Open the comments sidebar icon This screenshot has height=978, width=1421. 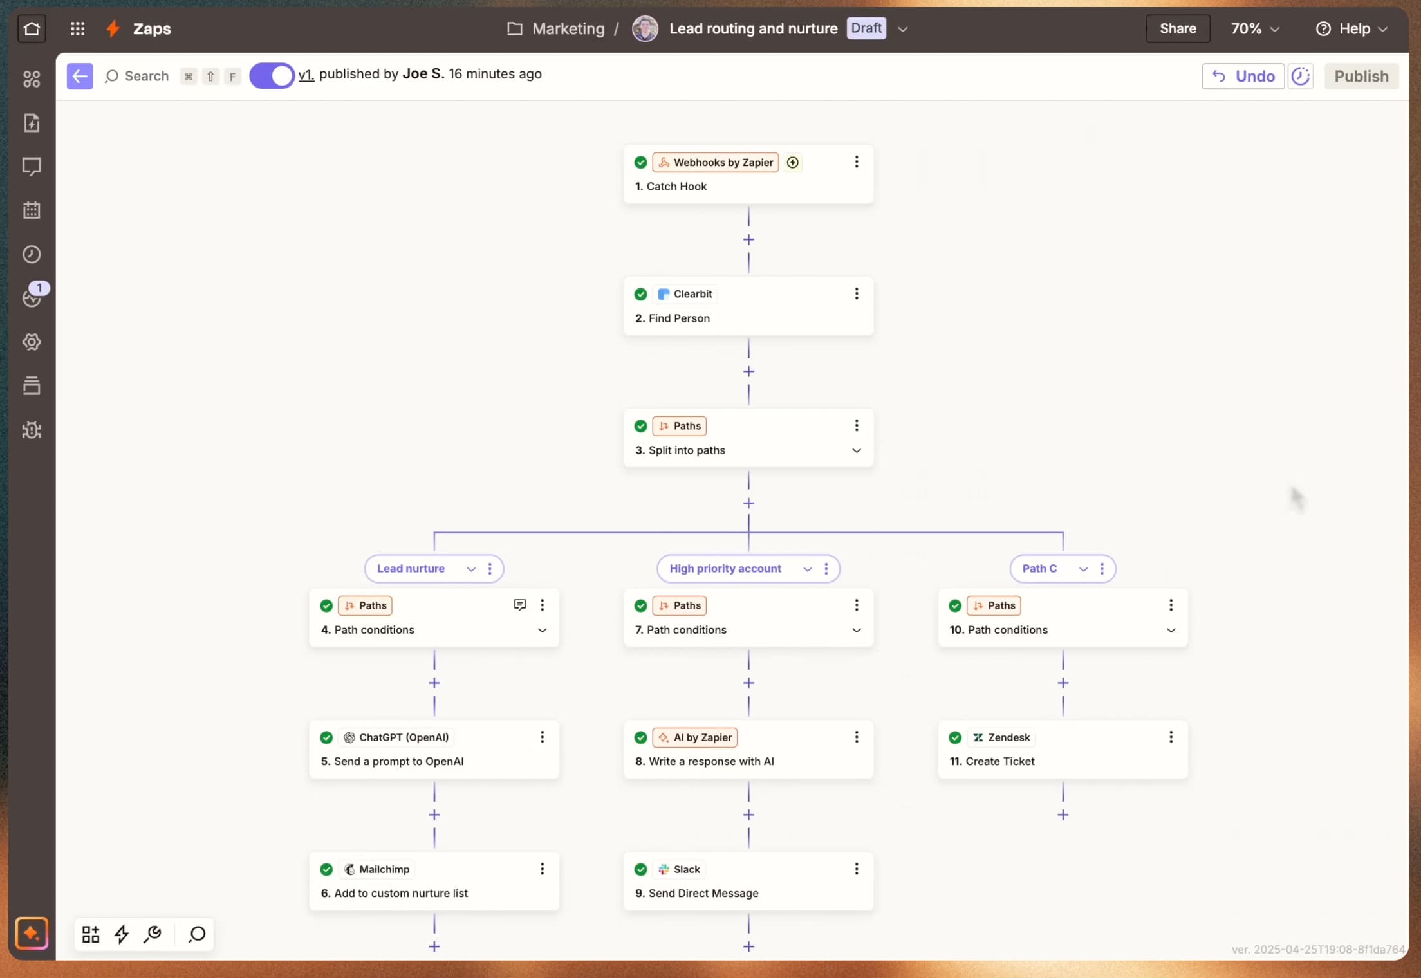pos(32,167)
